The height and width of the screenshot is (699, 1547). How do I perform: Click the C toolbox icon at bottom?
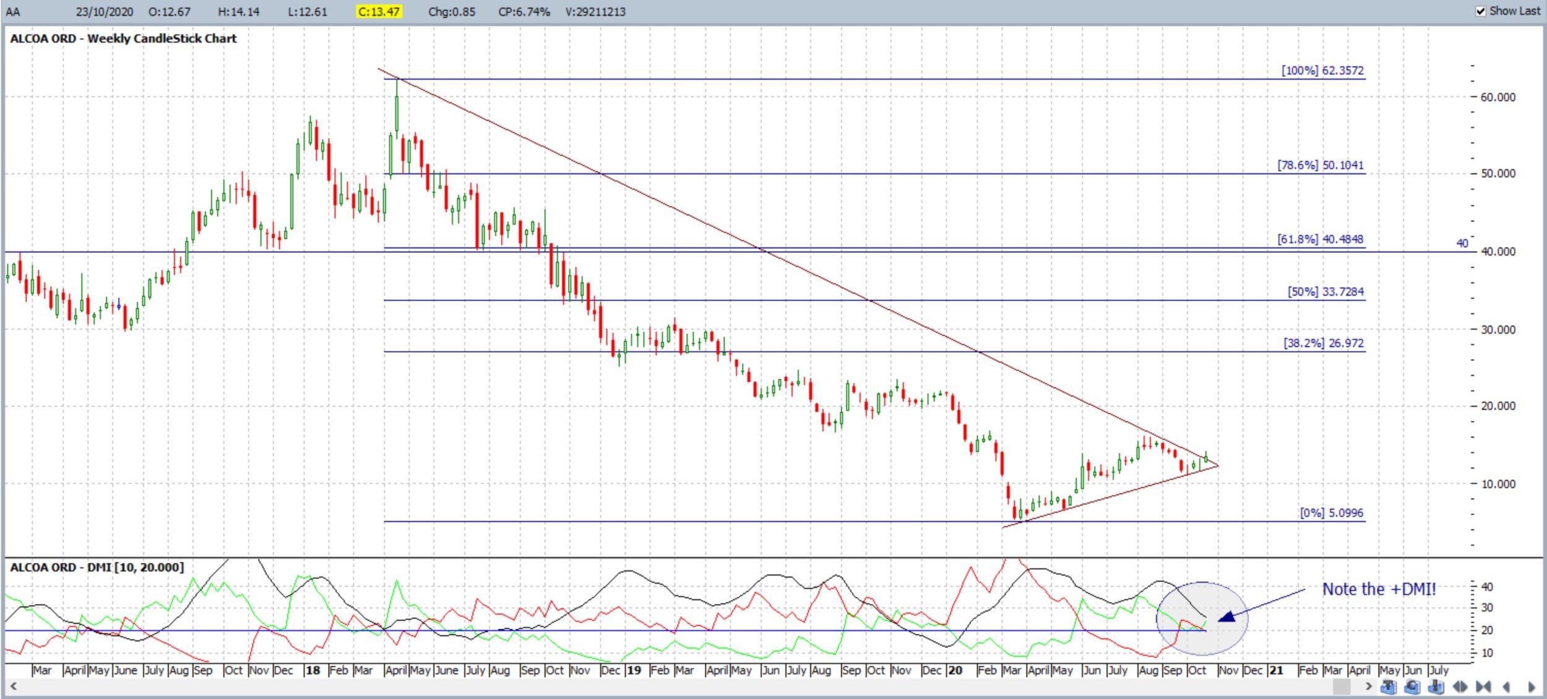[1412, 687]
